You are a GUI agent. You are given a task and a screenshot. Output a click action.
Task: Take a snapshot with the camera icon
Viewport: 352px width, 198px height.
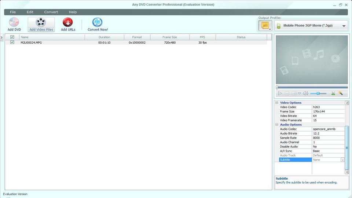pos(294,93)
